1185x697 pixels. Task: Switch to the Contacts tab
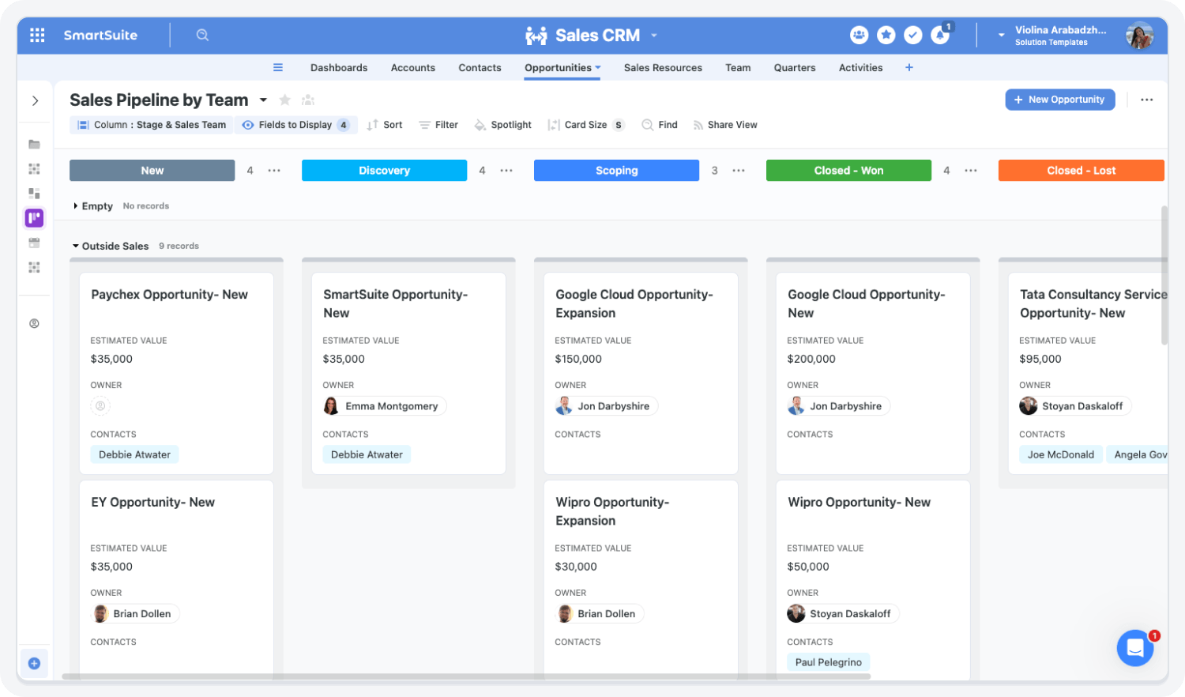(480, 67)
